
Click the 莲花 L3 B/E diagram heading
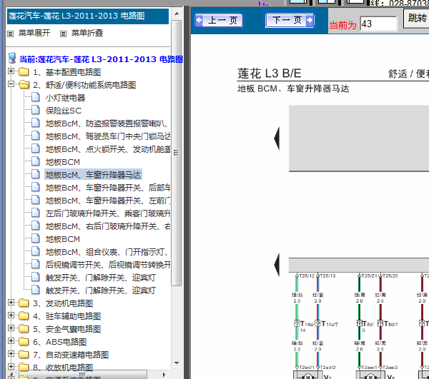(270, 74)
